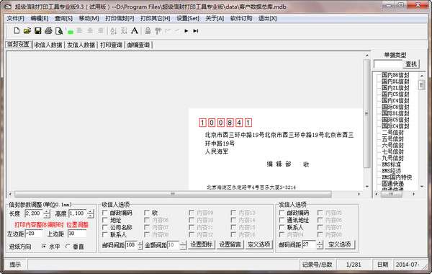
Task: Click the new document toolbar icon
Action: click(x=17, y=30)
